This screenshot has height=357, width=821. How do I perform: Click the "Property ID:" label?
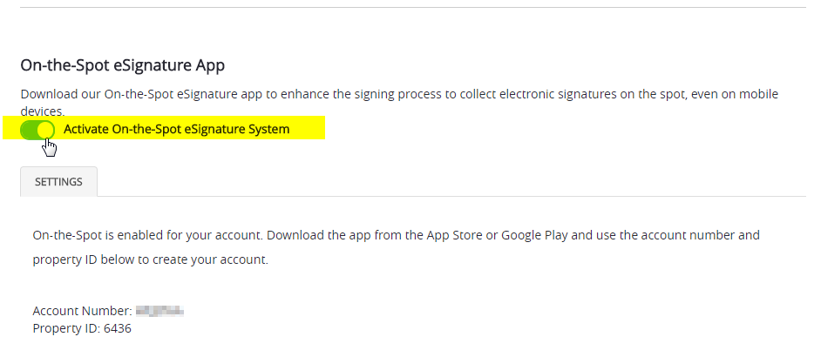pyautogui.click(x=66, y=329)
